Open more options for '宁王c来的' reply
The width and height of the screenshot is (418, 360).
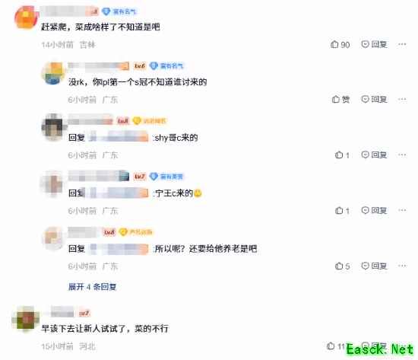(402, 211)
